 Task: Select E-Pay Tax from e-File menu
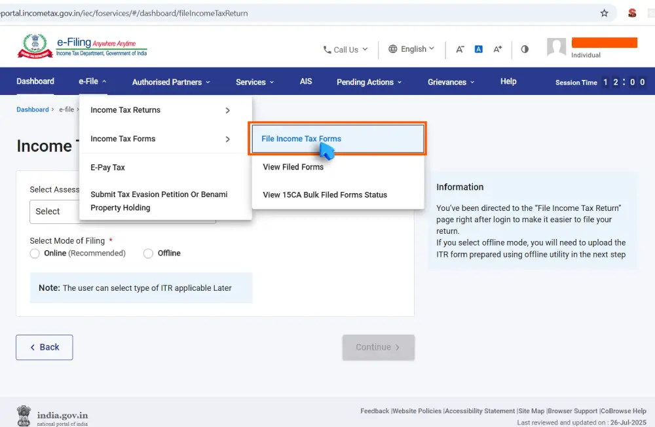click(107, 168)
